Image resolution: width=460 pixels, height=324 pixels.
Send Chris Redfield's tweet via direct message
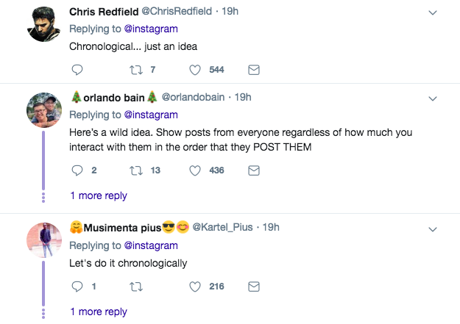253,70
